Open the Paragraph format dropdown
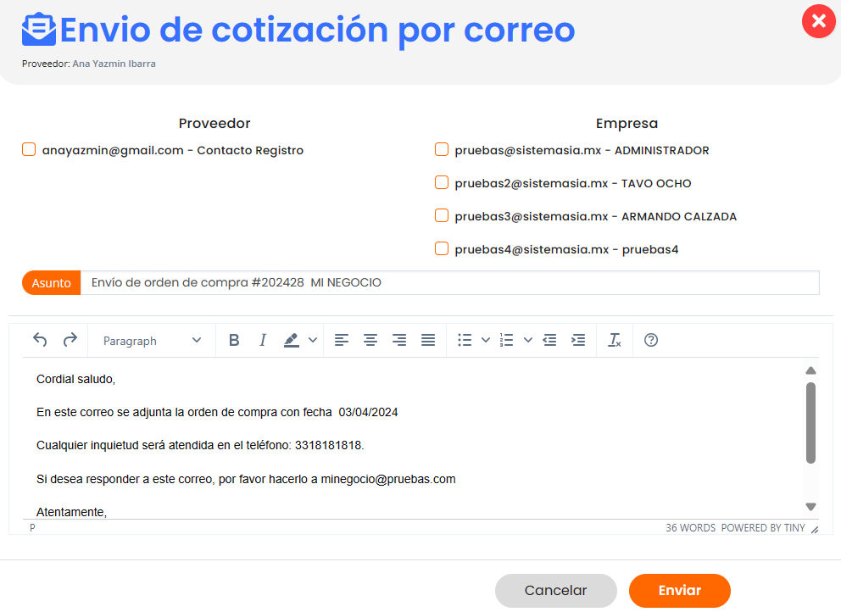This screenshot has height=612, width=841. 152,340
